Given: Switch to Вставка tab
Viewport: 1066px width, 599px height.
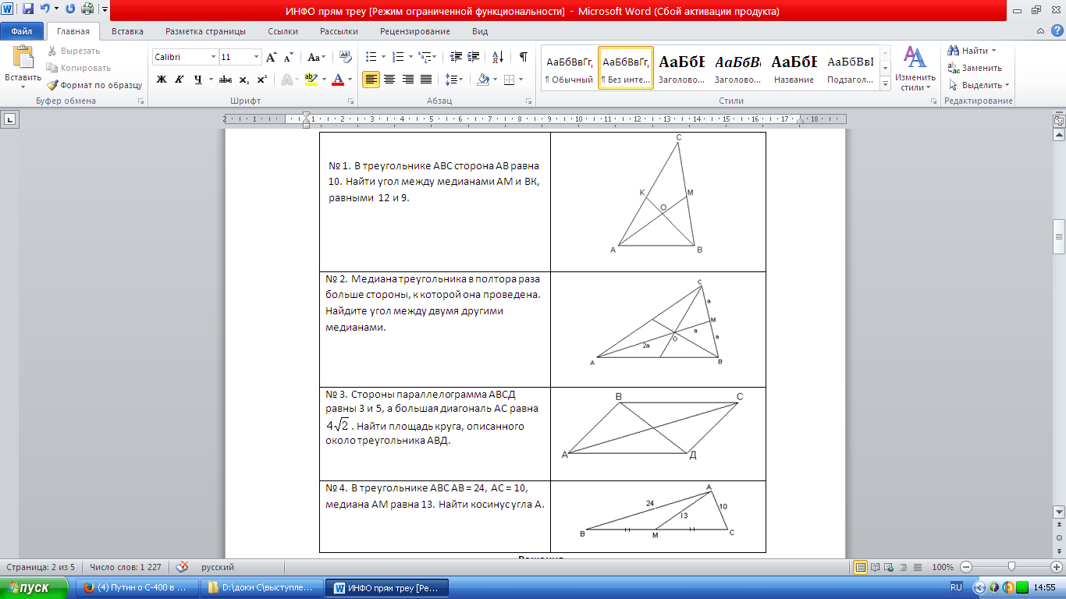Looking at the screenshot, I should (127, 31).
